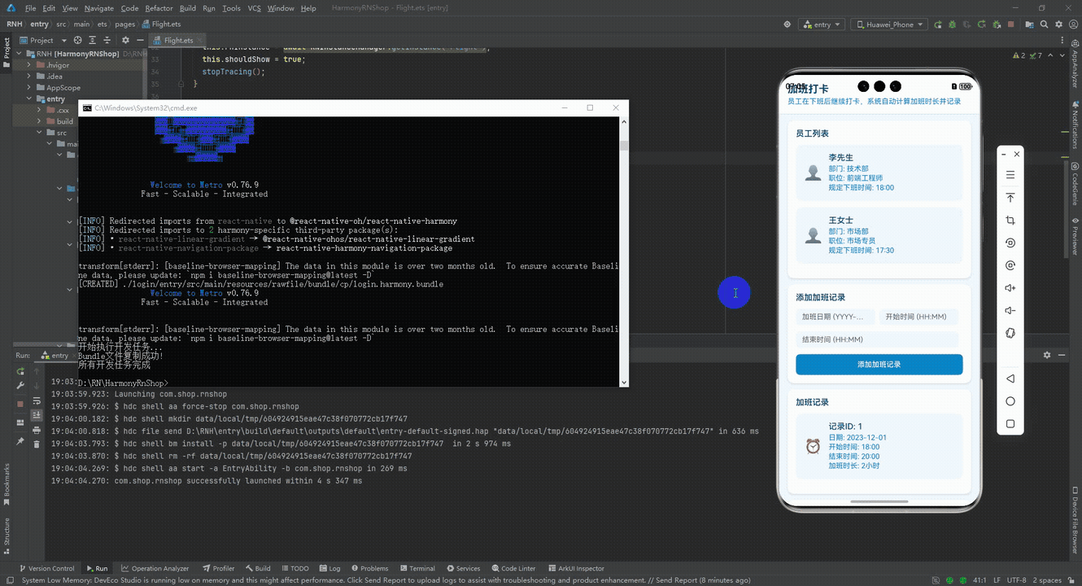This screenshot has width=1082, height=586.
Task: Click the pages breadcrumb
Action: click(125, 24)
